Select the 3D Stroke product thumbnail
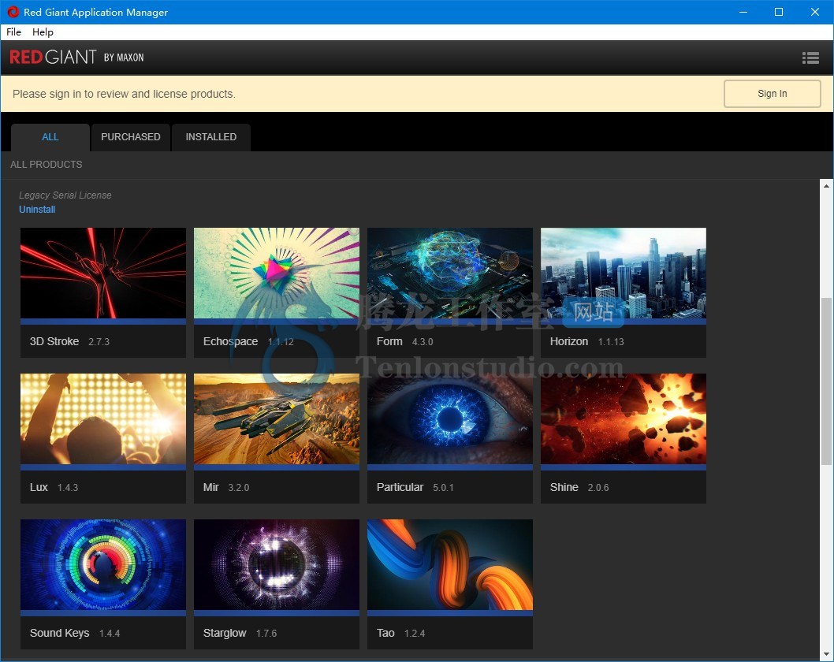 click(x=103, y=273)
